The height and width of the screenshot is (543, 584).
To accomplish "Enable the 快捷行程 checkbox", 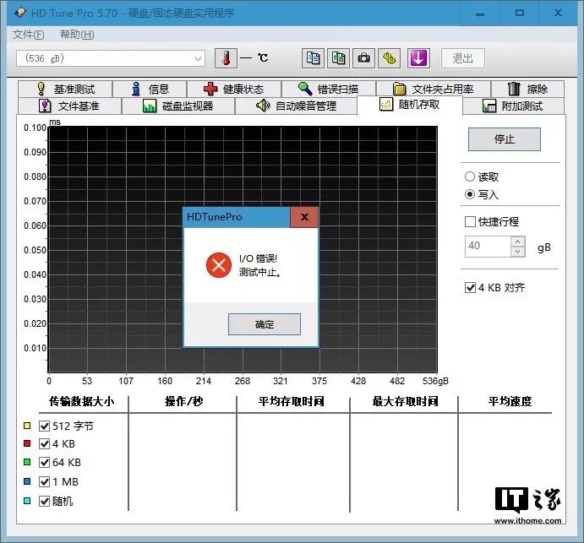I will [x=471, y=222].
